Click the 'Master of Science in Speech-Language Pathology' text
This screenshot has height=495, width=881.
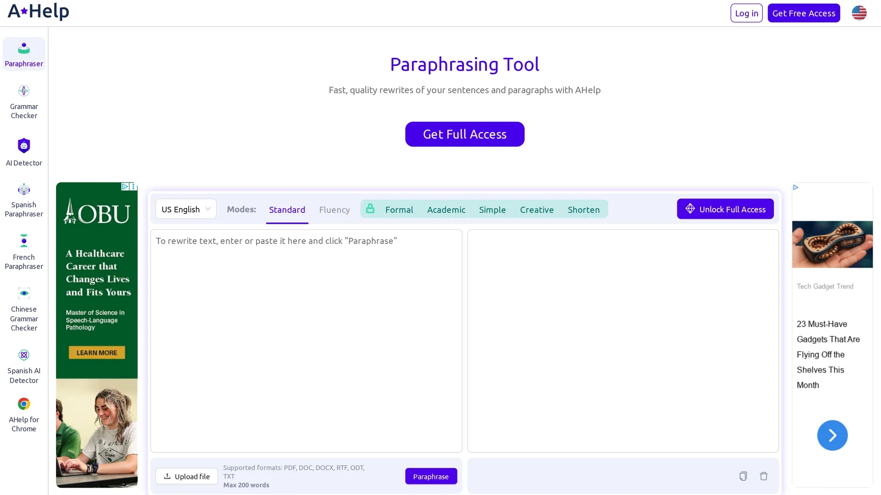[x=95, y=320]
